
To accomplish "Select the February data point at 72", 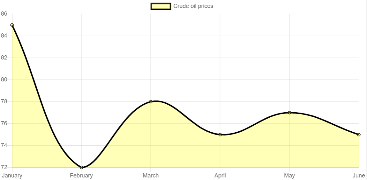I will click(81, 167).
